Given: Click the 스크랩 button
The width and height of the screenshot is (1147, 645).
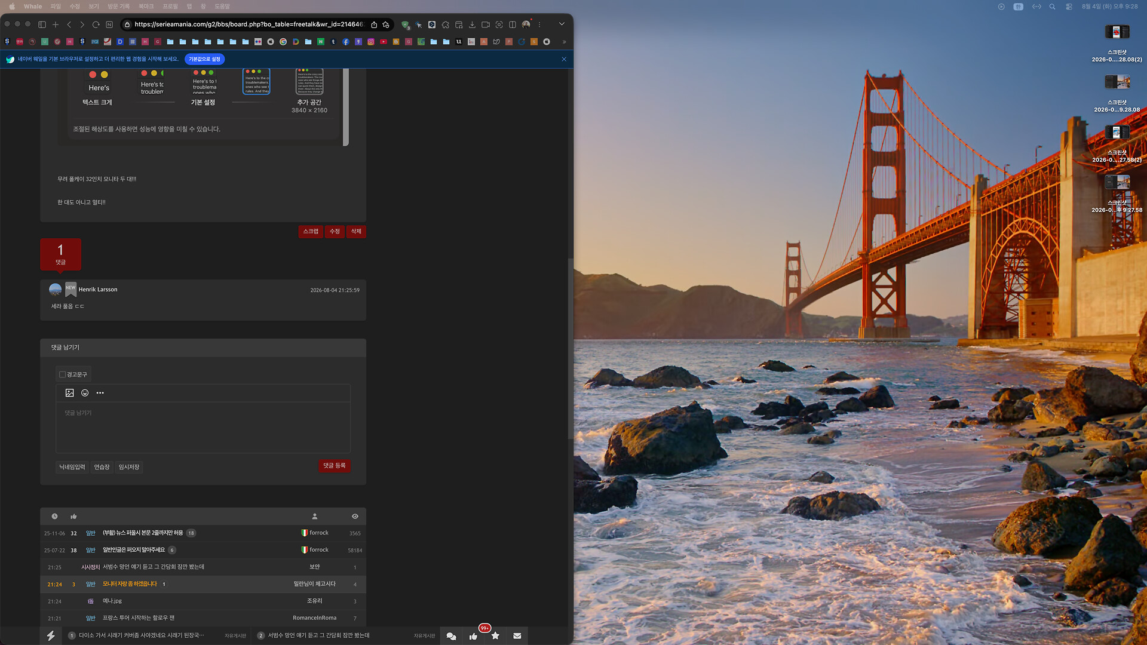Looking at the screenshot, I should pyautogui.click(x=311, y=232).
